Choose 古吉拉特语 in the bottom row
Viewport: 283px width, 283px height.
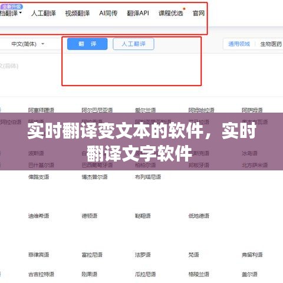pyautogui.click(x=41, y=274)
